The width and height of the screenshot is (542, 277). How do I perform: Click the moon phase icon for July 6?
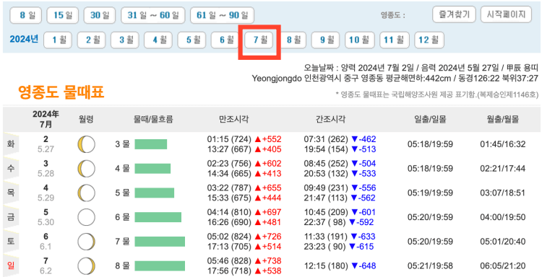86,242
